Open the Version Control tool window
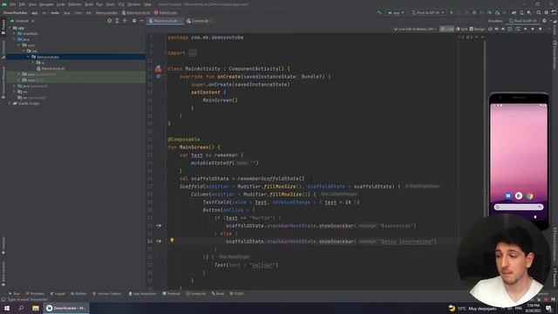 (107, 294)
